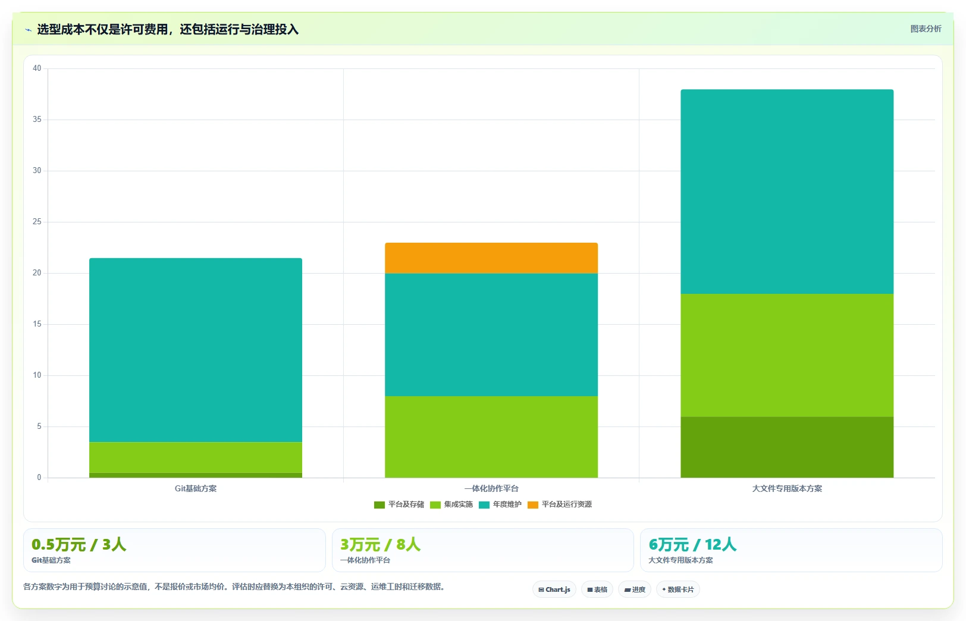Click the light green 集成实施 segment of Git基础方案 bar
The image size is (966, 621).
196,457
